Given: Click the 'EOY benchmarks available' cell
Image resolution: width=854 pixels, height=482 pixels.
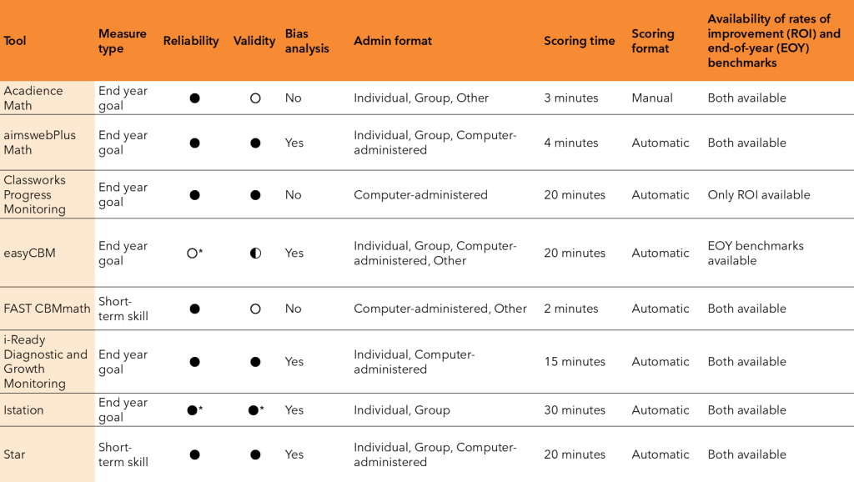Looking at the screenshot, I should pos(756,254).
